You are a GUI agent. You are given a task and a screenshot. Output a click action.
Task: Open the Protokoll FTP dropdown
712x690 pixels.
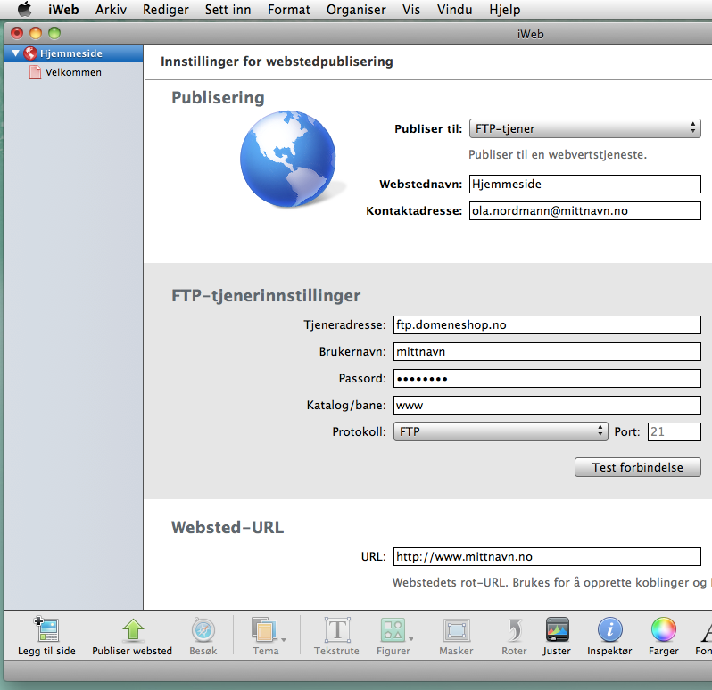click(x=501, y=431)
